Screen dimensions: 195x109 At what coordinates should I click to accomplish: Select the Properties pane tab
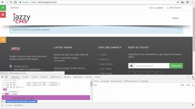click(144, 81)
